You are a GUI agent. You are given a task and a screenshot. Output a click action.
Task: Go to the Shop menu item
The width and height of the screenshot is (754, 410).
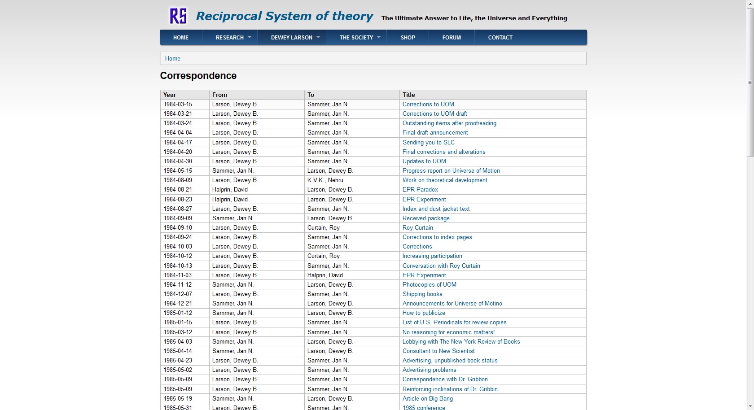(x=408, y=38)
